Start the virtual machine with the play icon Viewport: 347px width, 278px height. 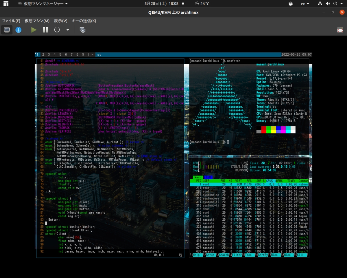(x=34, y=30)
